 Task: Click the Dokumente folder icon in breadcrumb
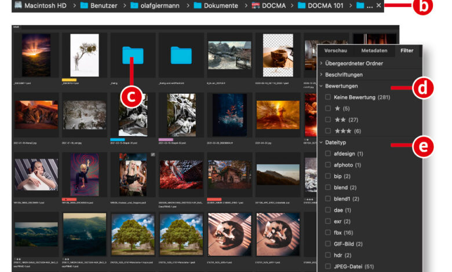pyautogui.click(x=197, y=5)
